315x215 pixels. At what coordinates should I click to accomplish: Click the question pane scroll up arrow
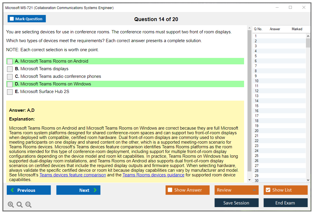point(249,28)
